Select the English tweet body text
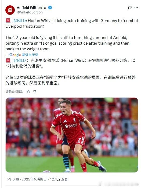This screenshot has height=188, width=141. 72,35
